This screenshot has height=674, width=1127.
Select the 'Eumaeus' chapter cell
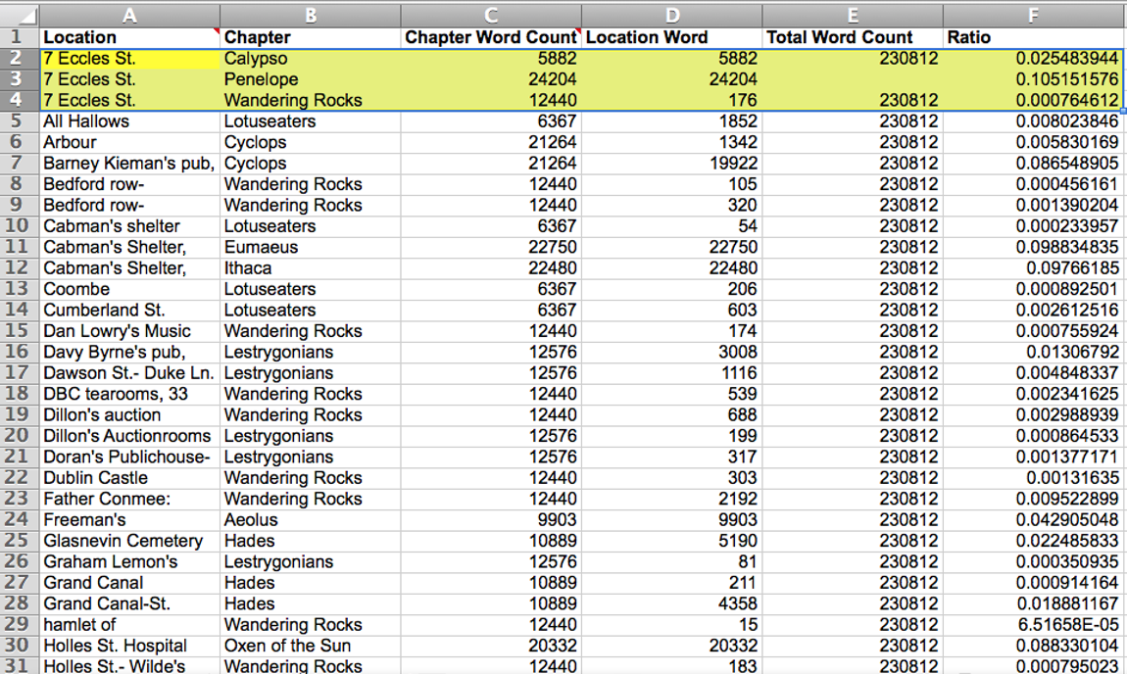(310, 247)
